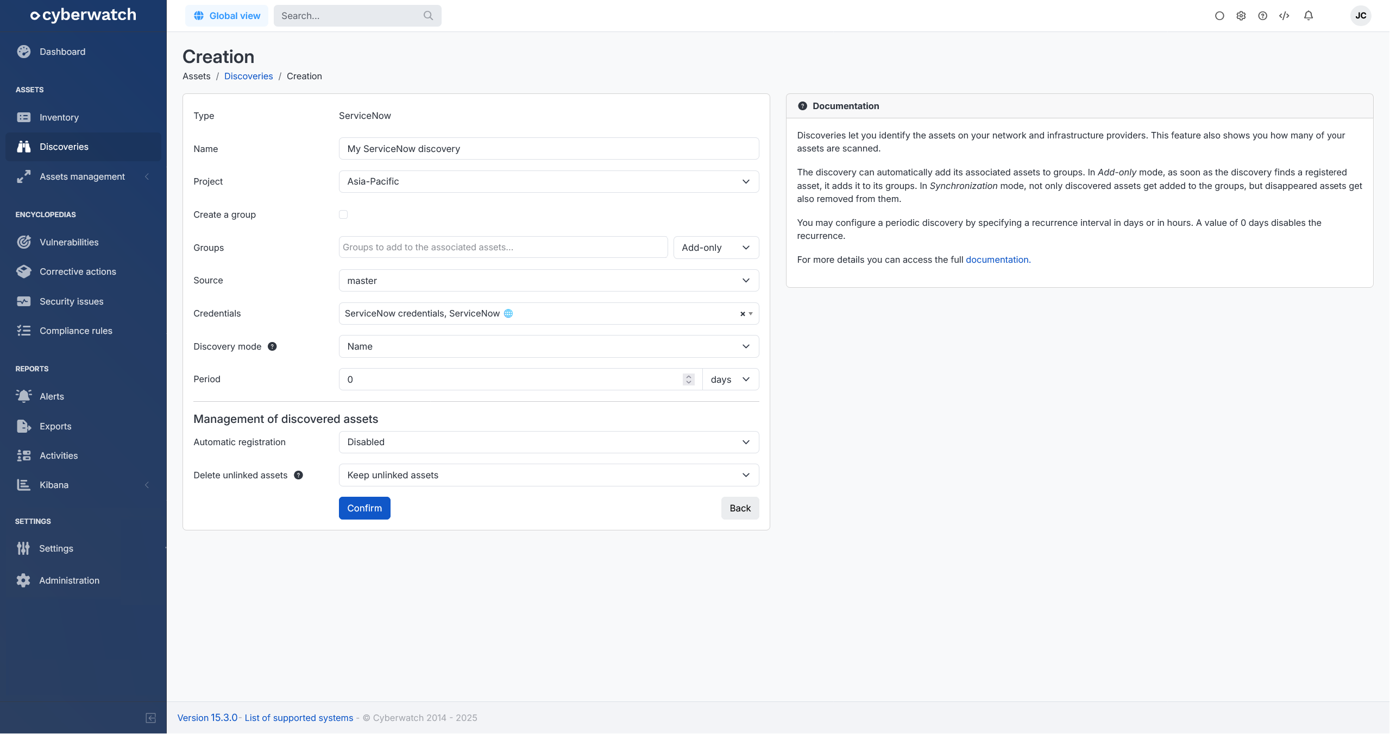Click the settings gear icon in top bar
1390x734 pixels.
pyautogui.click(x=1241, y=16)
